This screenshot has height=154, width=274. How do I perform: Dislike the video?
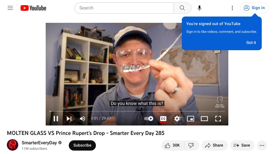[x=191, y=145]
